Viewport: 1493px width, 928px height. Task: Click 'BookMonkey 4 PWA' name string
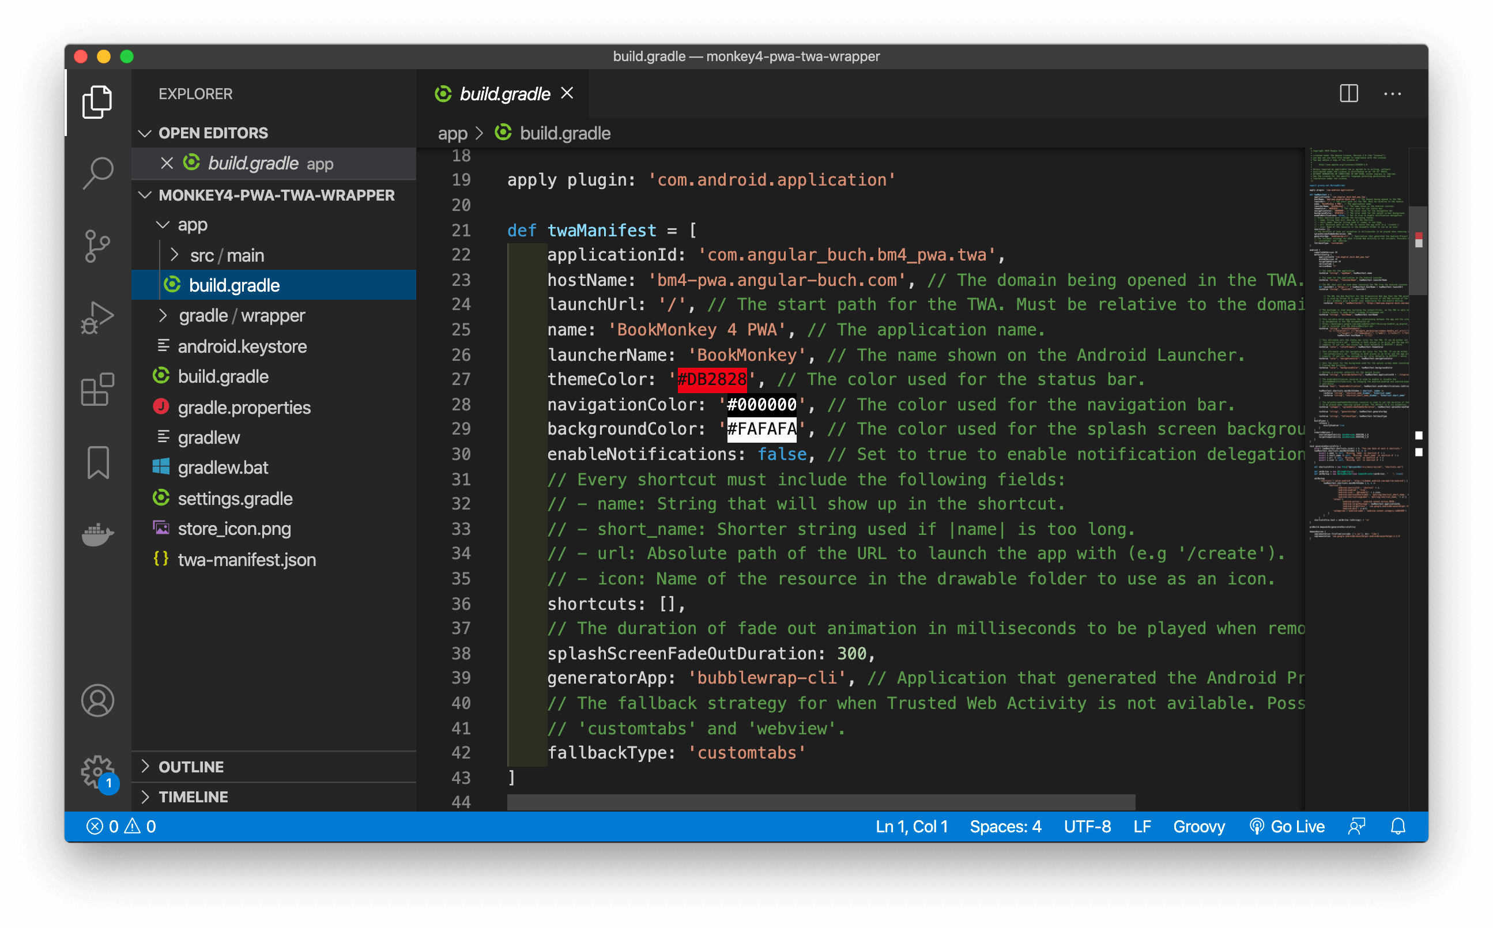coord(696,330)
